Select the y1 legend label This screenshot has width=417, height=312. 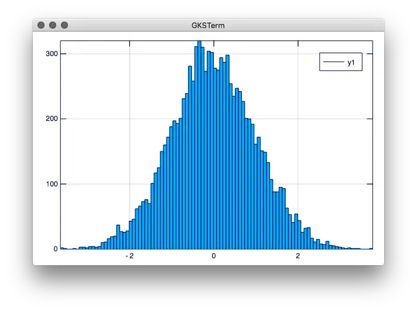tap(351, 63)
